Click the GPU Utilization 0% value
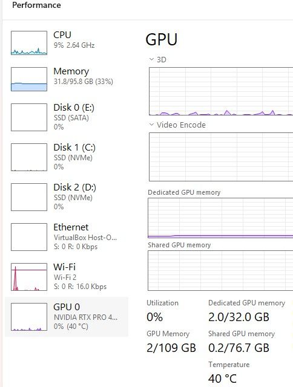Screen dimensions: 293x387 click(154, 317)
